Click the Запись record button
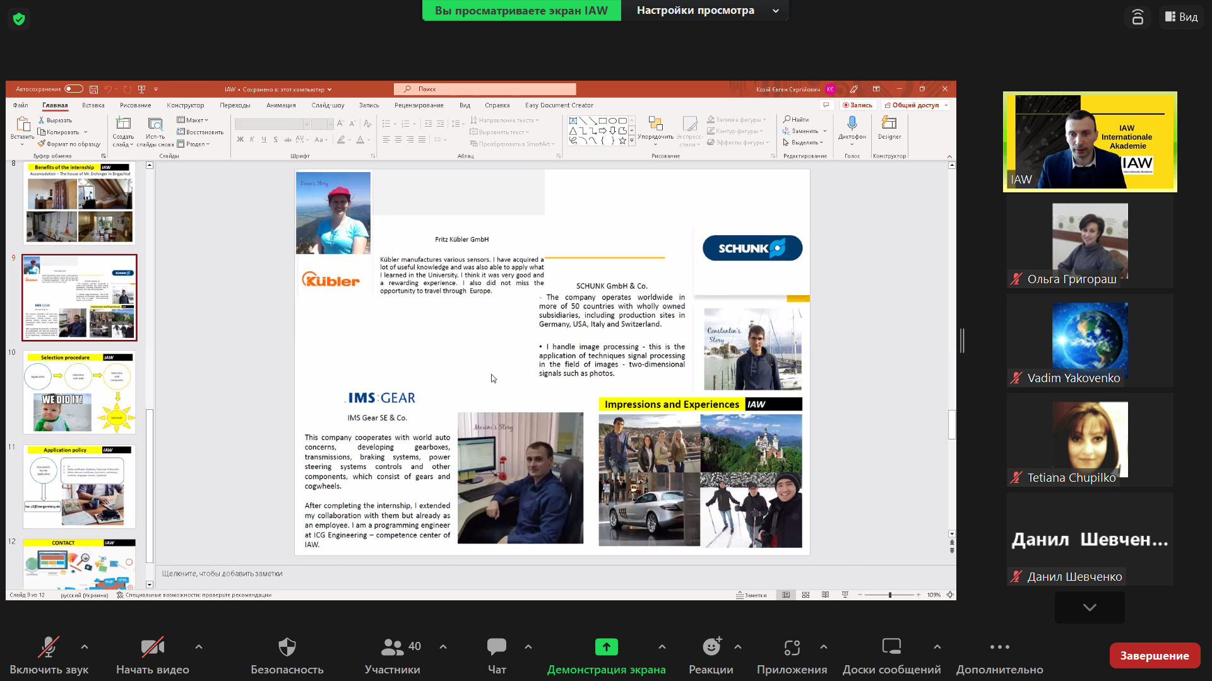This screenshot has width=1212, height=681. (857, 105)
